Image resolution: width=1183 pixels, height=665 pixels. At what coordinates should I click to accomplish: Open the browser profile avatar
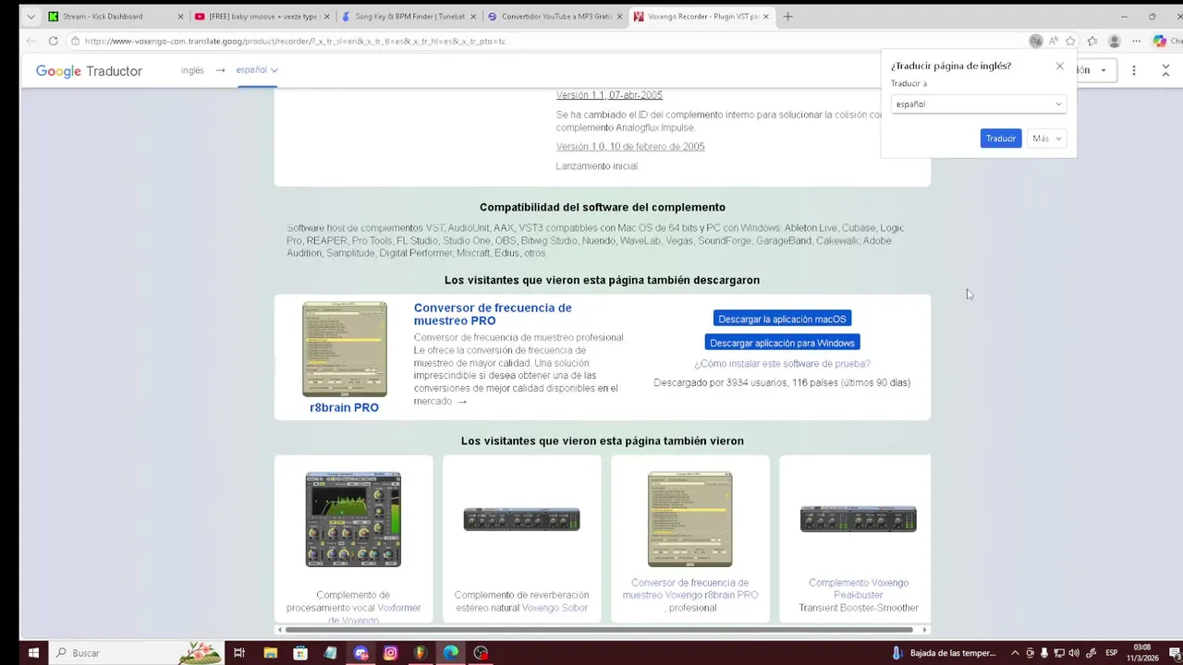click(1114, 41)
